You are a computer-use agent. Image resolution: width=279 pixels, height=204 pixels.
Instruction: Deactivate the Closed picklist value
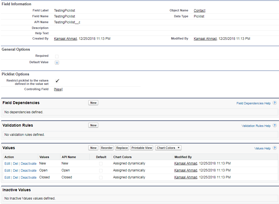click(x=28, y=178)
